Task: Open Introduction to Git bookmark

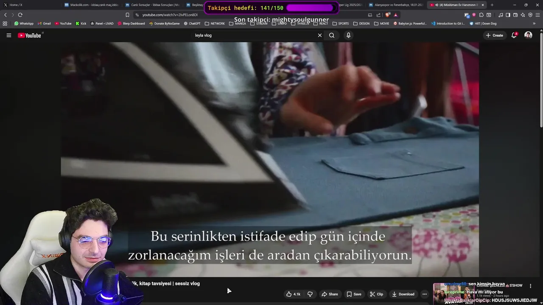Action: coord(448,23)
